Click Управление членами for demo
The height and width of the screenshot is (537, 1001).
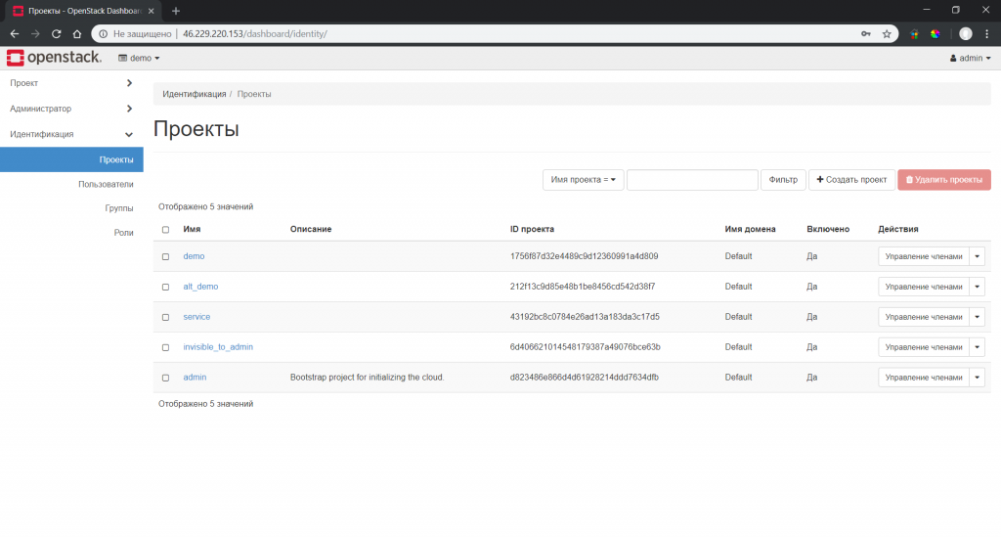[923, 256]
